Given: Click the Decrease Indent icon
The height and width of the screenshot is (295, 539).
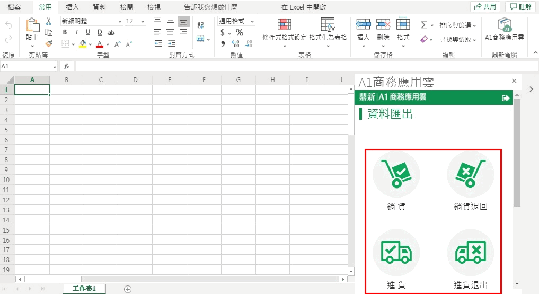Looking at the screenshot, I should coord(158,43).
